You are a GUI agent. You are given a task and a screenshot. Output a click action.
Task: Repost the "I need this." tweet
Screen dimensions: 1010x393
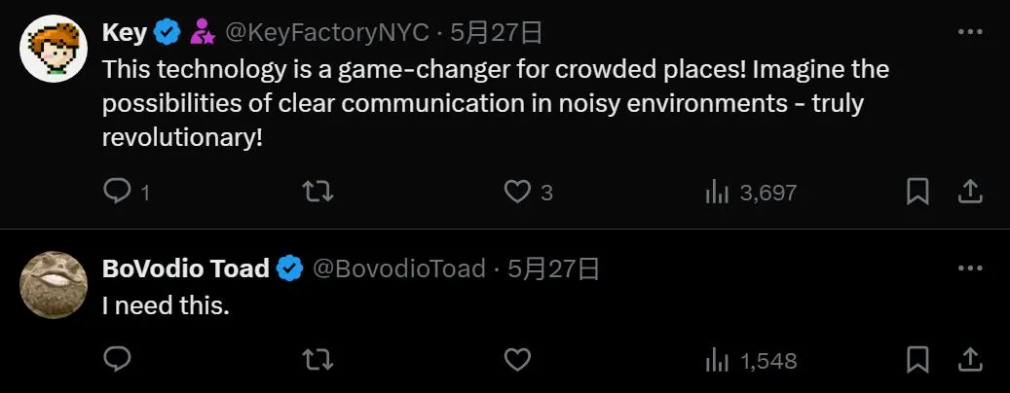point(318,360)
